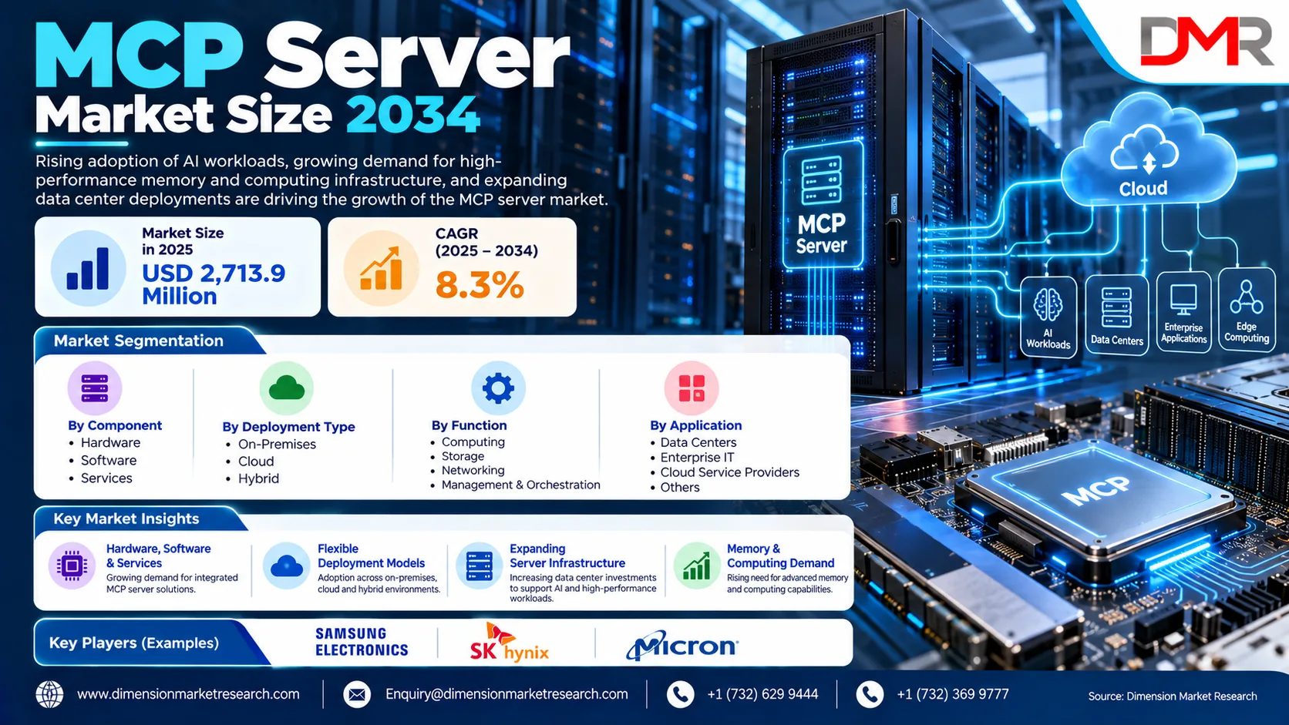Click the blue bar chart Market Size icon
This screenshot has width=1289, height=725.
[x=88, y=268]
